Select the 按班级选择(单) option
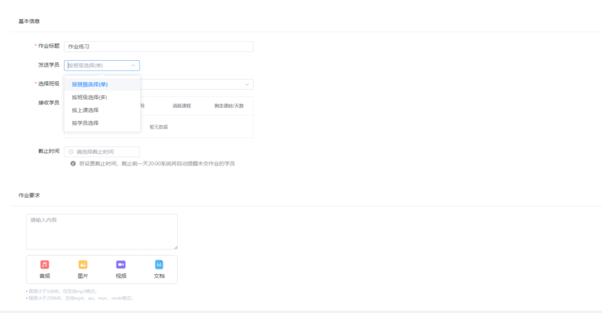602x313 pixels. 90,85
